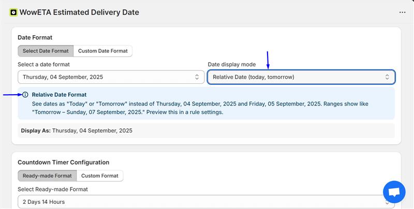Open the live chat bubble
This screenshot has width=414, height=209.
click(394, 192)
